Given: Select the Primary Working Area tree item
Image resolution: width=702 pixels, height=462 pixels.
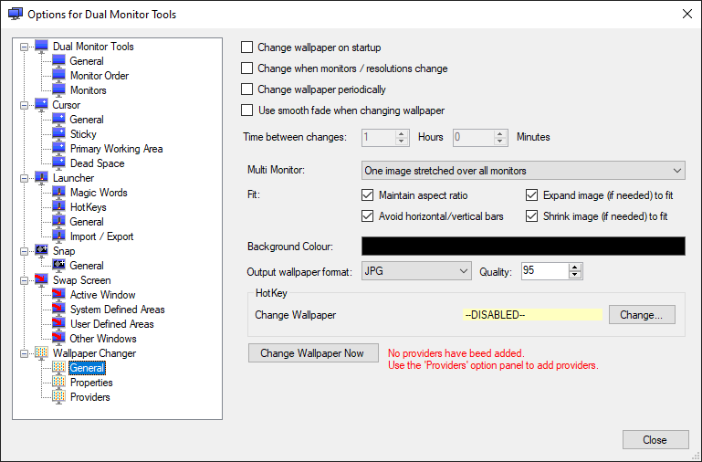Looking at the screenshot, I should pyautogui.click(x=117, y=149).
